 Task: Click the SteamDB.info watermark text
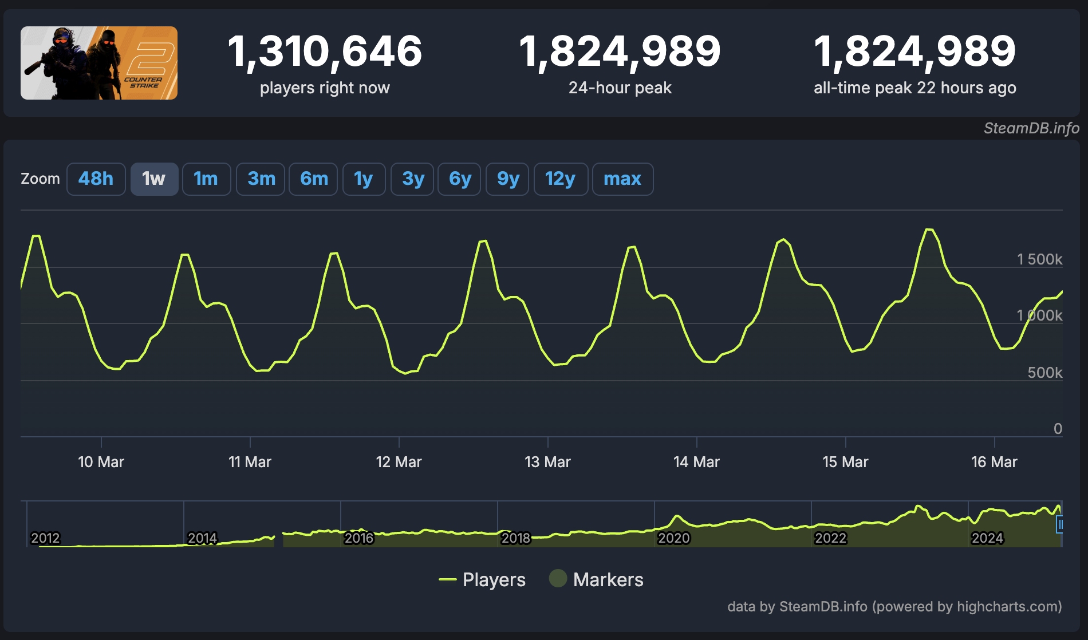tap(1031, 128)
